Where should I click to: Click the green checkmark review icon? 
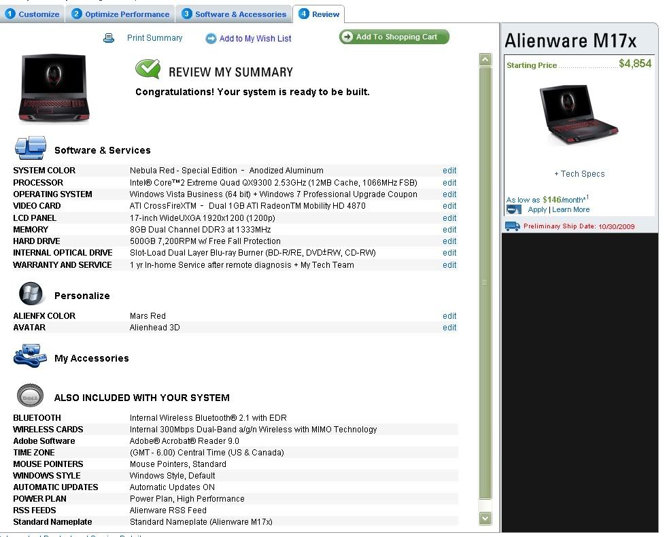pyautogui.click(x=148, y=69)
